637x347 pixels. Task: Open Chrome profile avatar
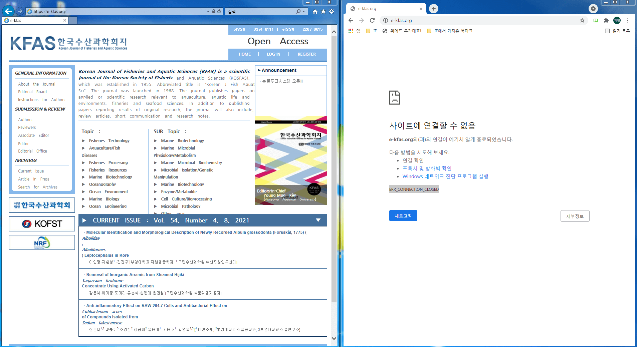pos(617,20)
